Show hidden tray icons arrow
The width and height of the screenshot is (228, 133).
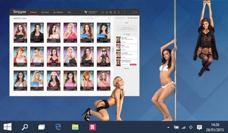[x=168, y=127]
